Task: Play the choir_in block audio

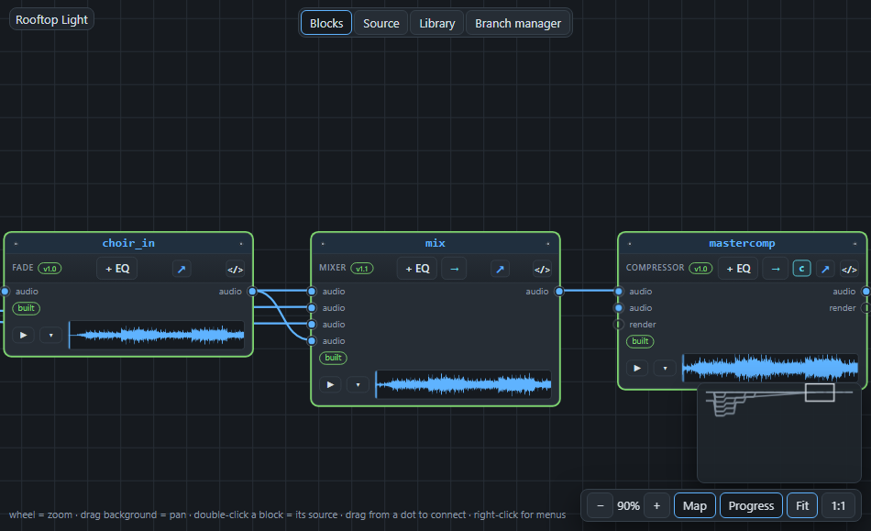Action: [23, 335]
